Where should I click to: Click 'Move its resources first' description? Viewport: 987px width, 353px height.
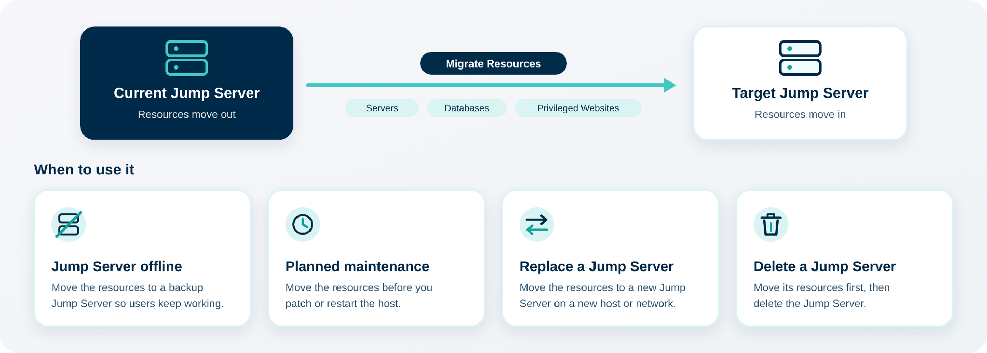click(822, 296)
